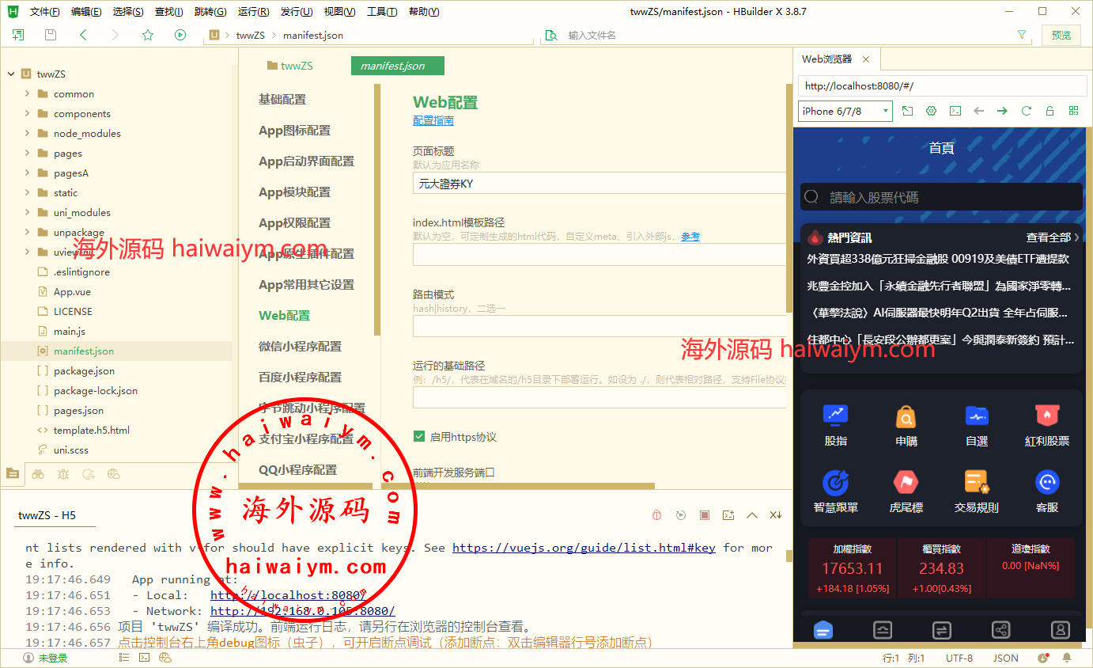Click the red stop icon in console
The image size is (1093, 668).
pos(705,515)
